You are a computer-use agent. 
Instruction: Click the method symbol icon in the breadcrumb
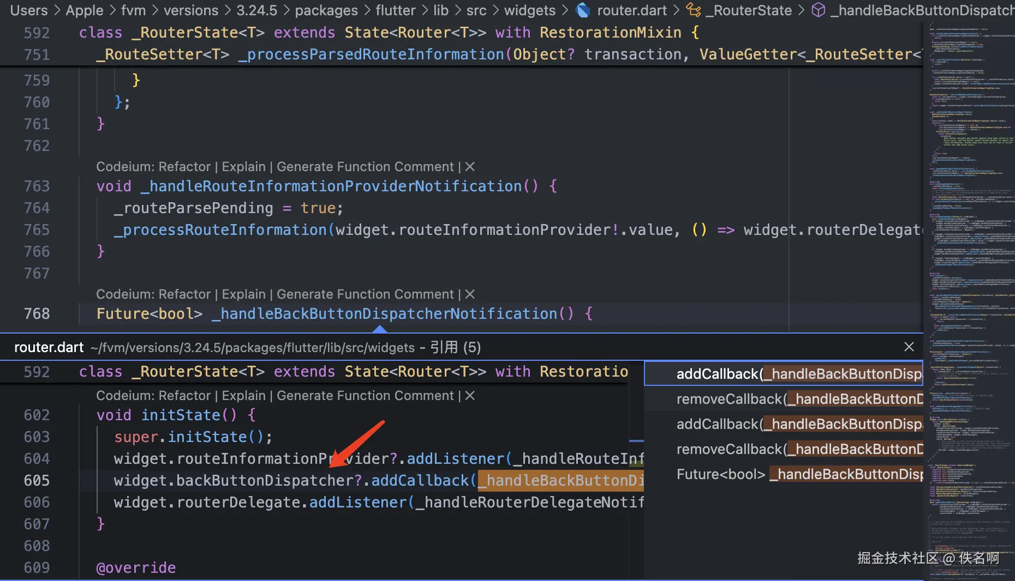click(x=819, y=10)
